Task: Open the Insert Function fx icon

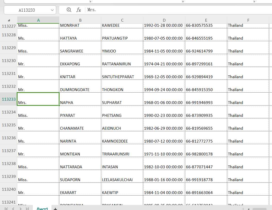Action: [x=79, y=10]
